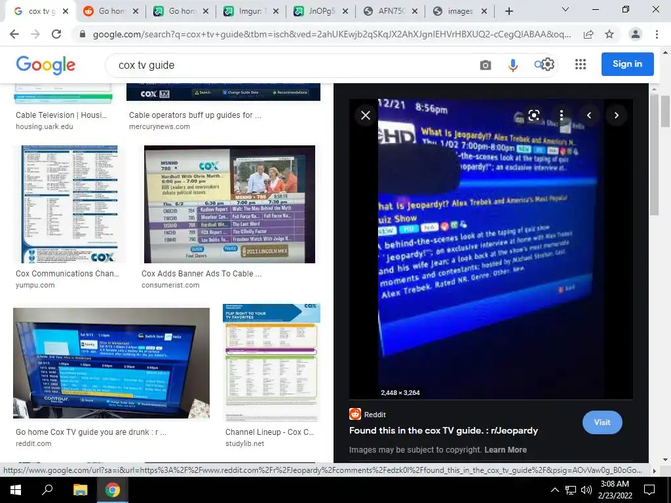Image resolution: width=671 pixels, height=503 pixels.
Task: Open a new browser tab
Action: [508, 12]
